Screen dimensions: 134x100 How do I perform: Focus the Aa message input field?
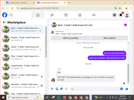coord(95,89)
